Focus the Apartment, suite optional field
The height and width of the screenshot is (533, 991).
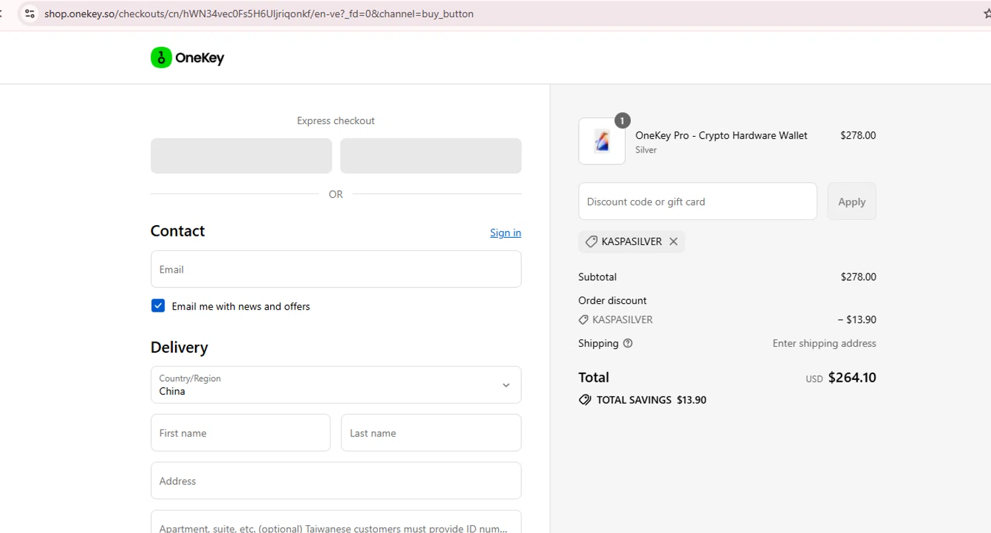336,522
